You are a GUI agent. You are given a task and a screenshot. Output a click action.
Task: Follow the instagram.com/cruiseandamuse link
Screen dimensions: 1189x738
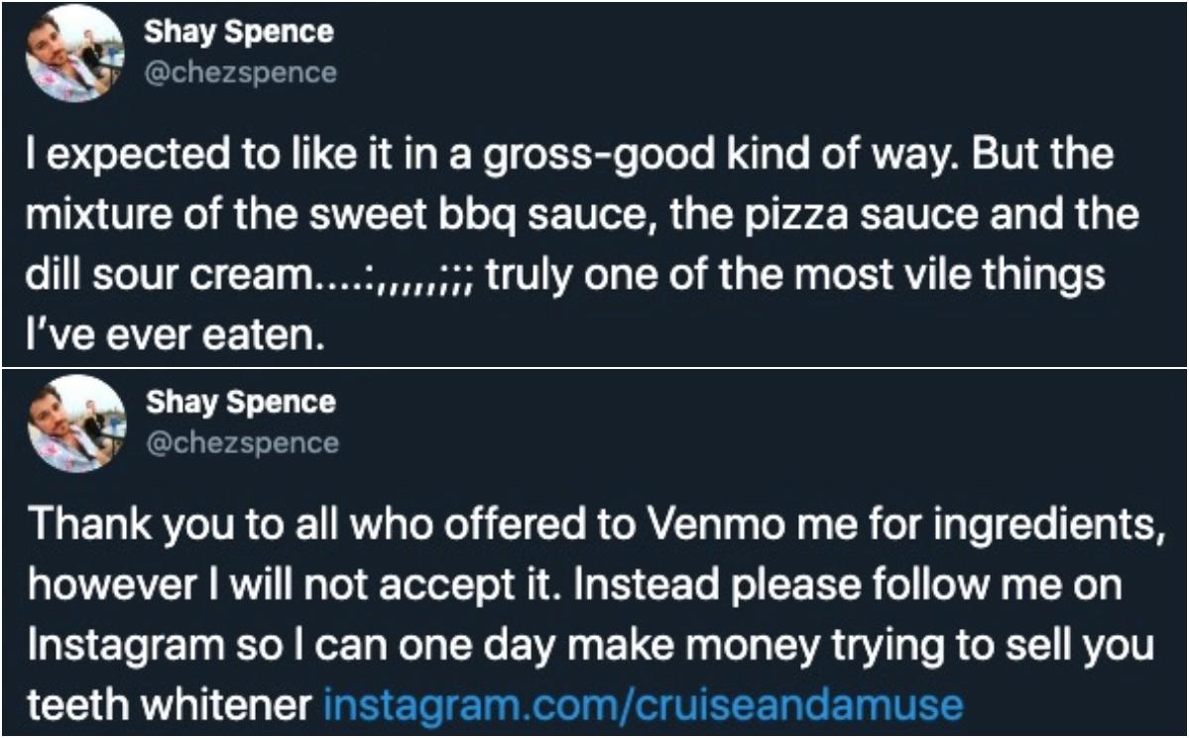click(x=643, y=704)
